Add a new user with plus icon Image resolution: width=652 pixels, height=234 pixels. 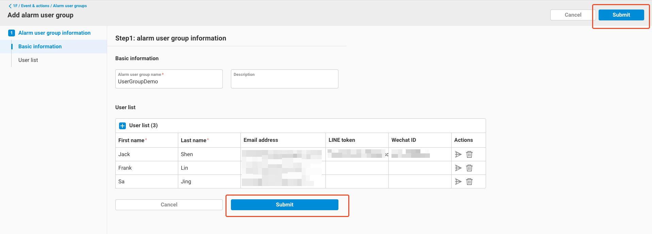(x=122, y=126)
